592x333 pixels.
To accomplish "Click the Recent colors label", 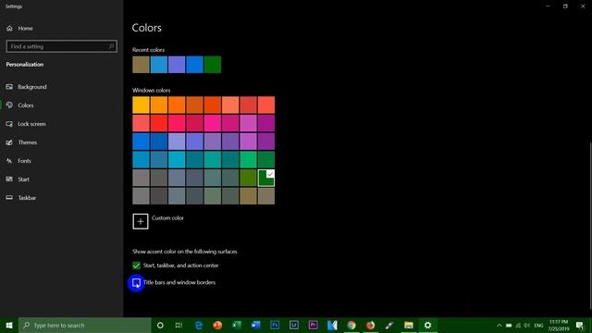I will click(x=148, y=50).
